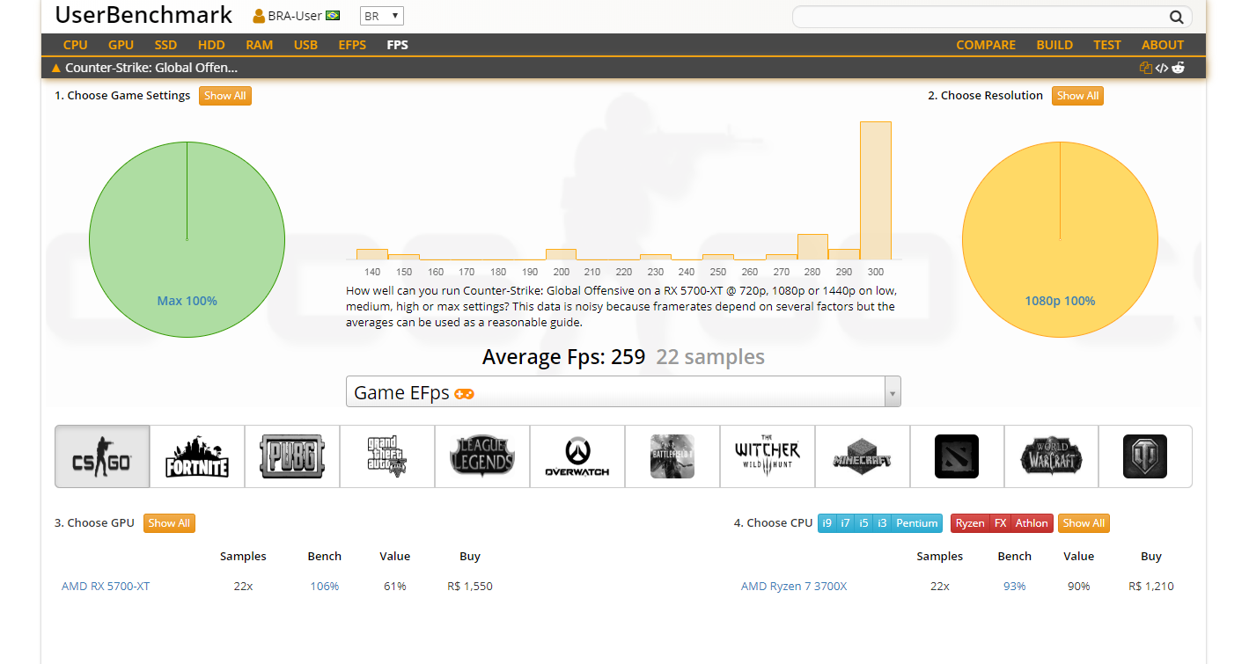
Task: Share page via Reddit icon
Action: pyautogui.click(x=1178, y=68)
